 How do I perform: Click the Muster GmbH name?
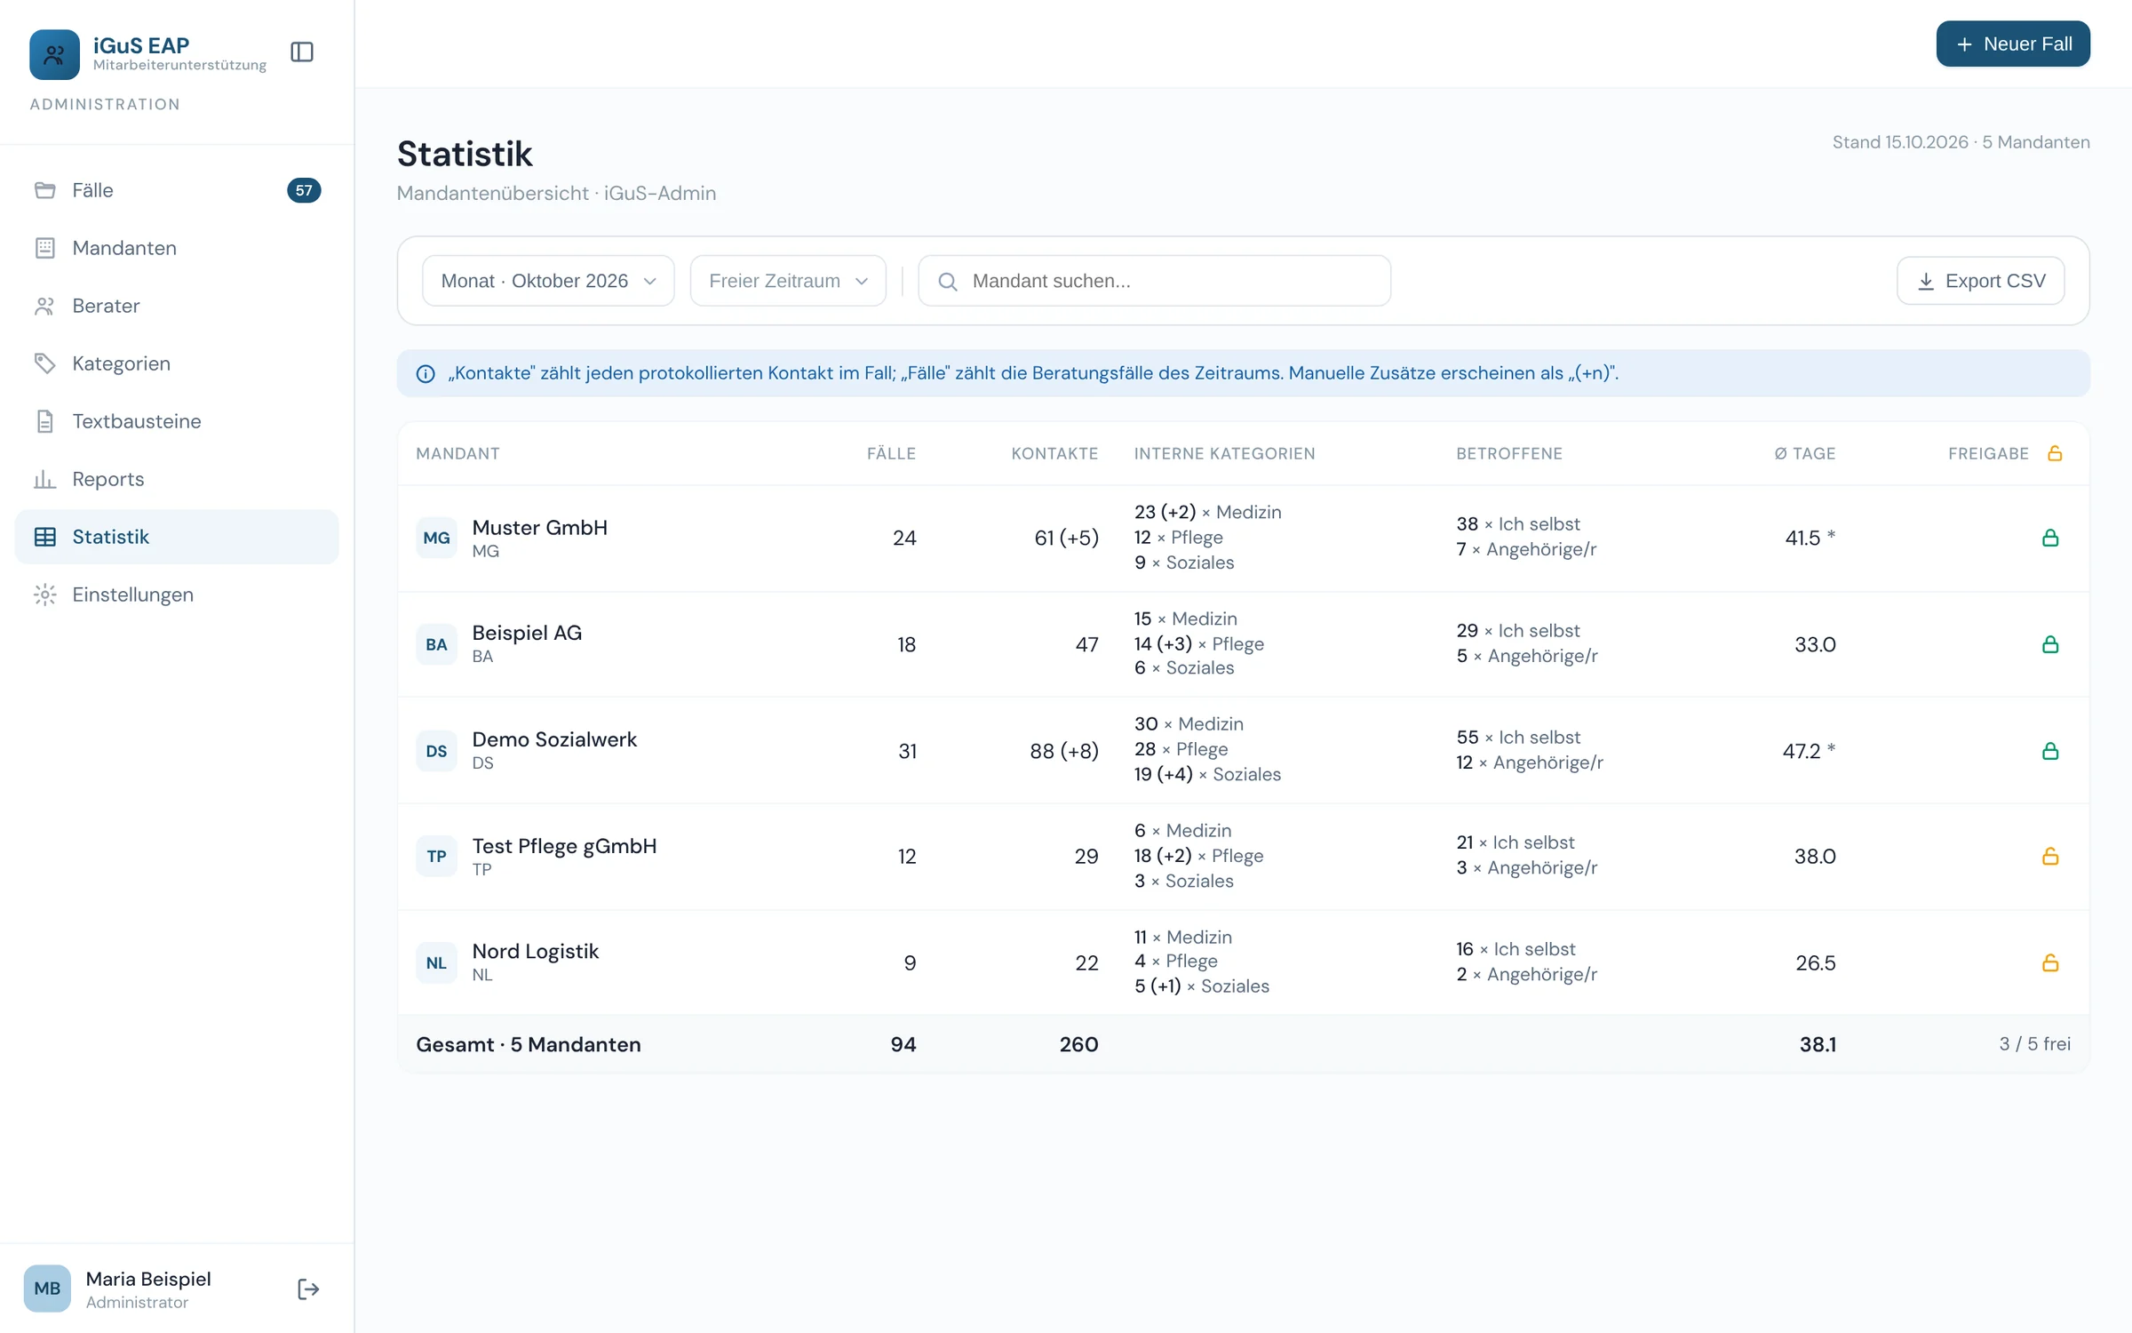pos(540,527)
